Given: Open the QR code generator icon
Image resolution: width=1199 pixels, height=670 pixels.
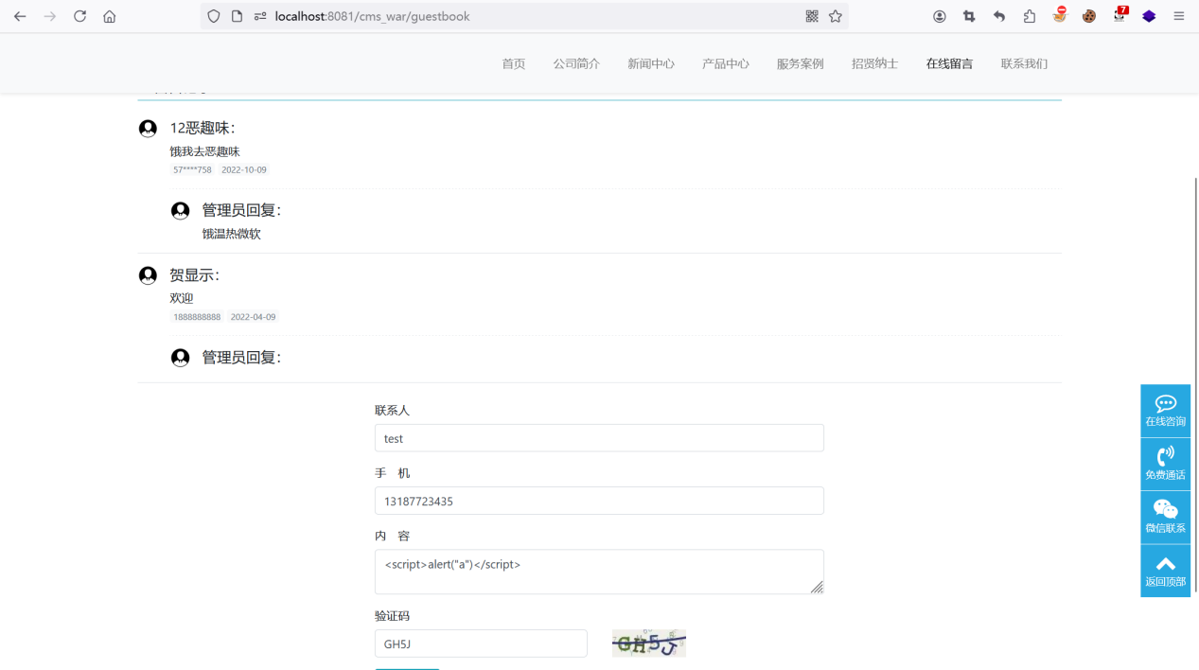Looking at the screenshot, I should pyautogui.click(x=812, y=16).
